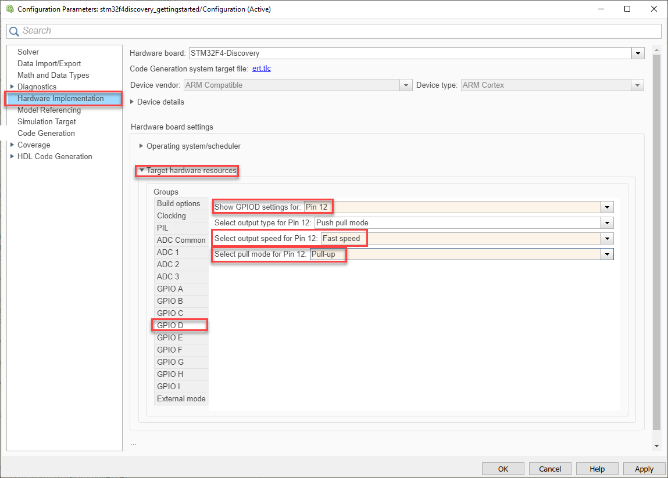Open Show GPIOD settings pin dropdown
This screenshot has width=668, height=478.
(608, 207)
